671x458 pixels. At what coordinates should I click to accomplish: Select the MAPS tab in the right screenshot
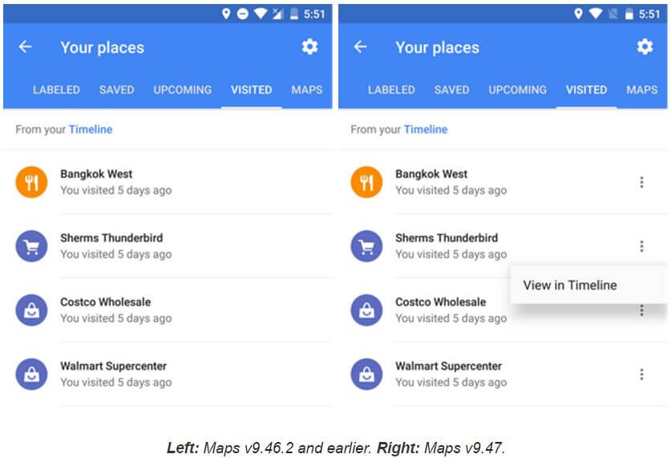[x=641, y=90]
